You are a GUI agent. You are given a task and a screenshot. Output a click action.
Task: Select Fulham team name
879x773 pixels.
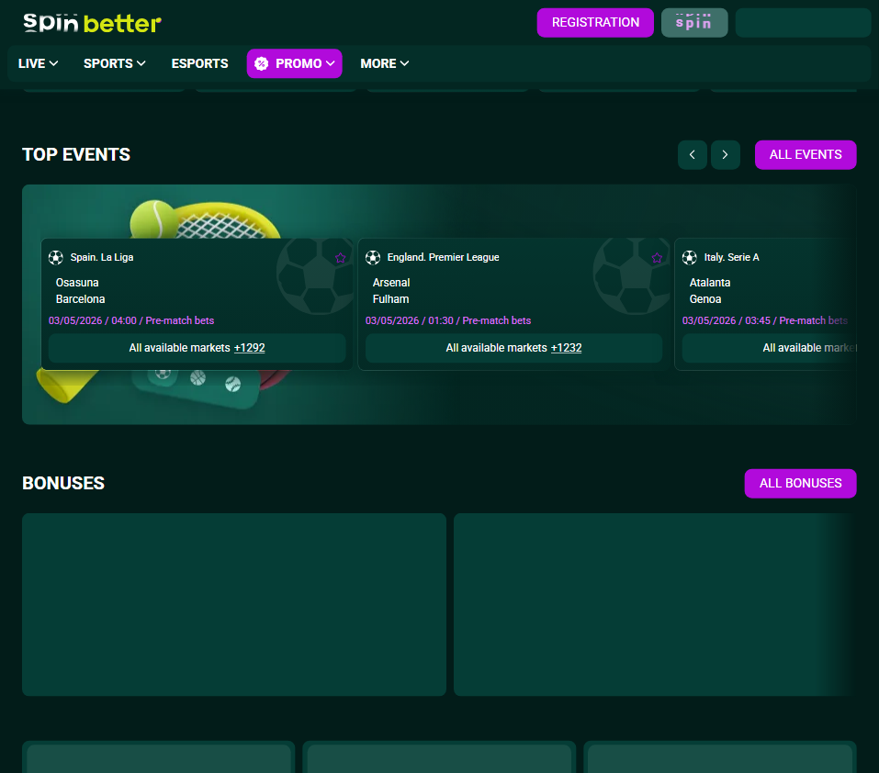tap(390, 299)
